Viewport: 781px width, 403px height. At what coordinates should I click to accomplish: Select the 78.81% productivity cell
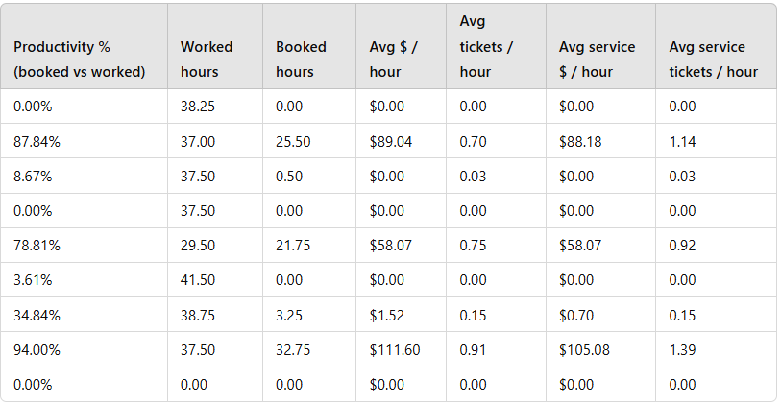(x=84, y=246)
